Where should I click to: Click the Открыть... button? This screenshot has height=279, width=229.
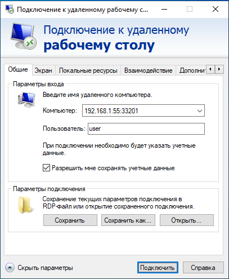(x=187, y=220)
